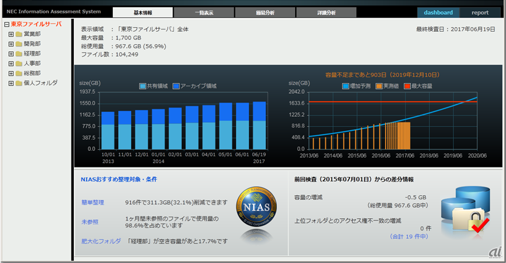The image size is (506, 263).
Task: Open the 肥大化フォルダ link
Action: coord(101,241)
